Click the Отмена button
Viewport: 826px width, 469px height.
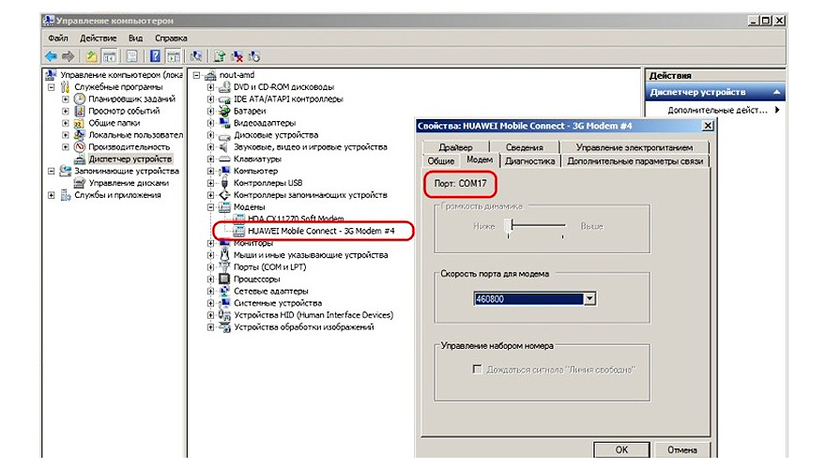pyautogui.click(x=682, y=449)
